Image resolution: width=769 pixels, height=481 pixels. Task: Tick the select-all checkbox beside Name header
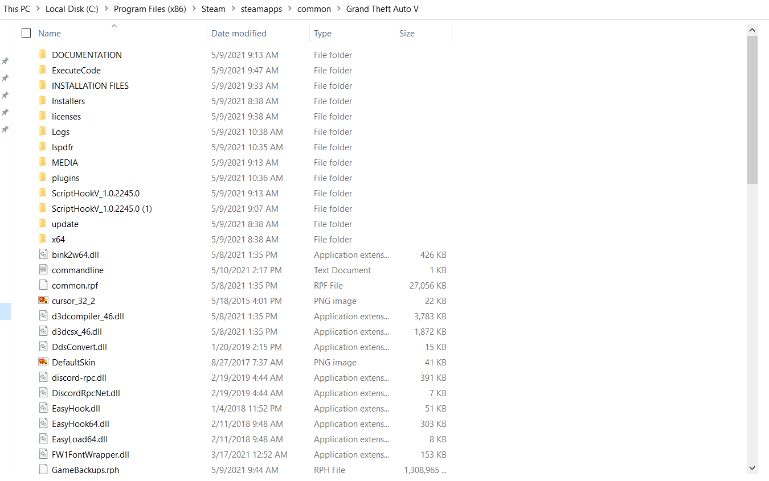pyautogui.click(x=26, y=33)
